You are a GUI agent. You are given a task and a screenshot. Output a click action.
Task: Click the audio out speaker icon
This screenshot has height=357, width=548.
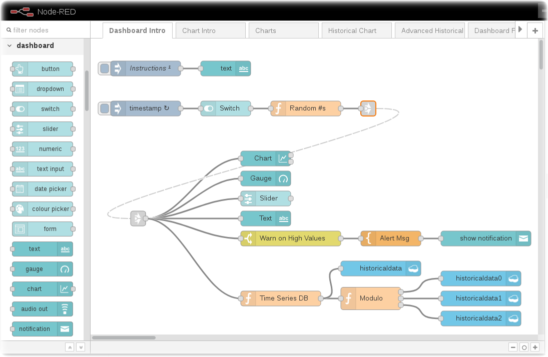coord(65,309)
